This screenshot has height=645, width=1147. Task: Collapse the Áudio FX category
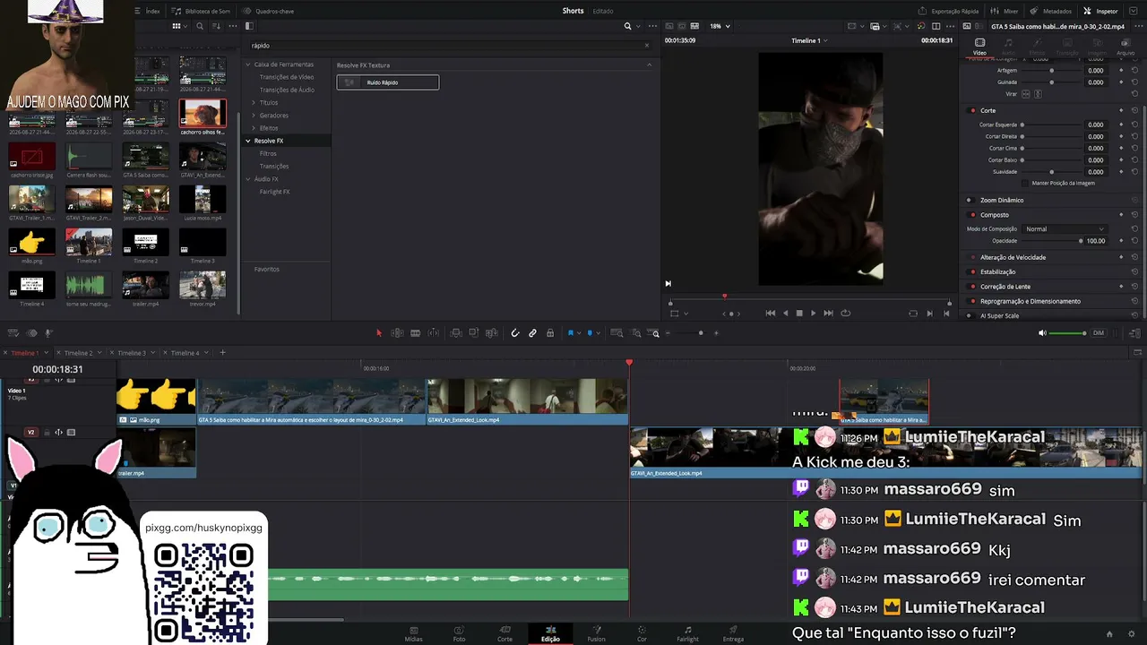[248, 179]
